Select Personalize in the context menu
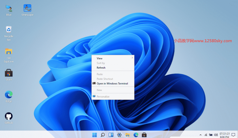The height and width of the screenshot is (138, 238). (x=103, y=96)
